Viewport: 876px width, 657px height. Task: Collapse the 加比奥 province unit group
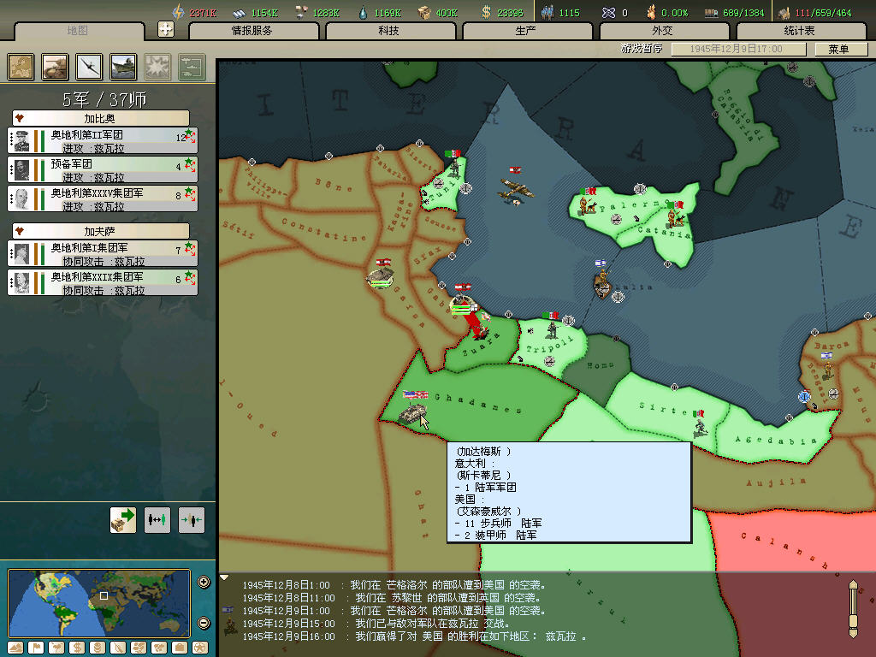click(19, 118)
